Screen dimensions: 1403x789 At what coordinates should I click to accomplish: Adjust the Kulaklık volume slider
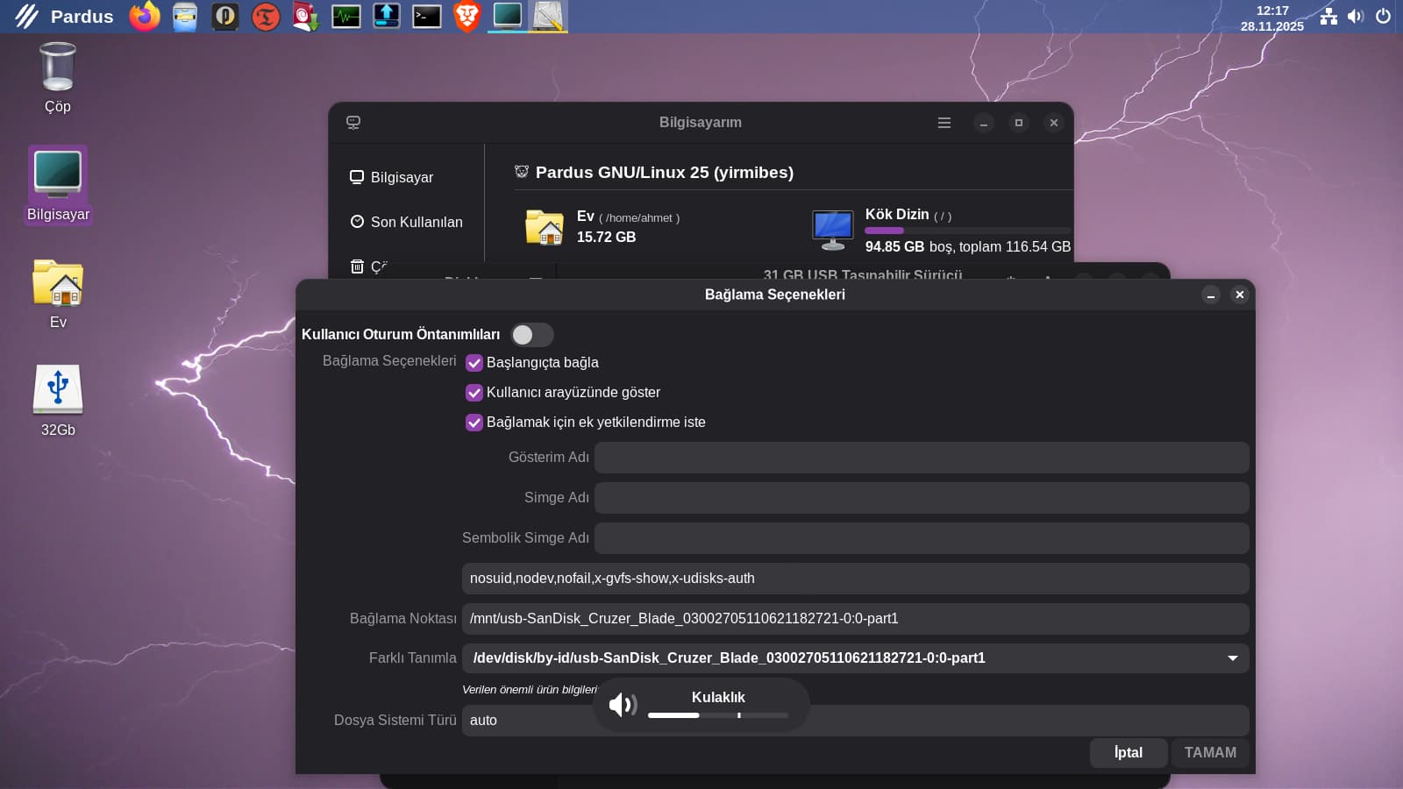tap(717, 715)
